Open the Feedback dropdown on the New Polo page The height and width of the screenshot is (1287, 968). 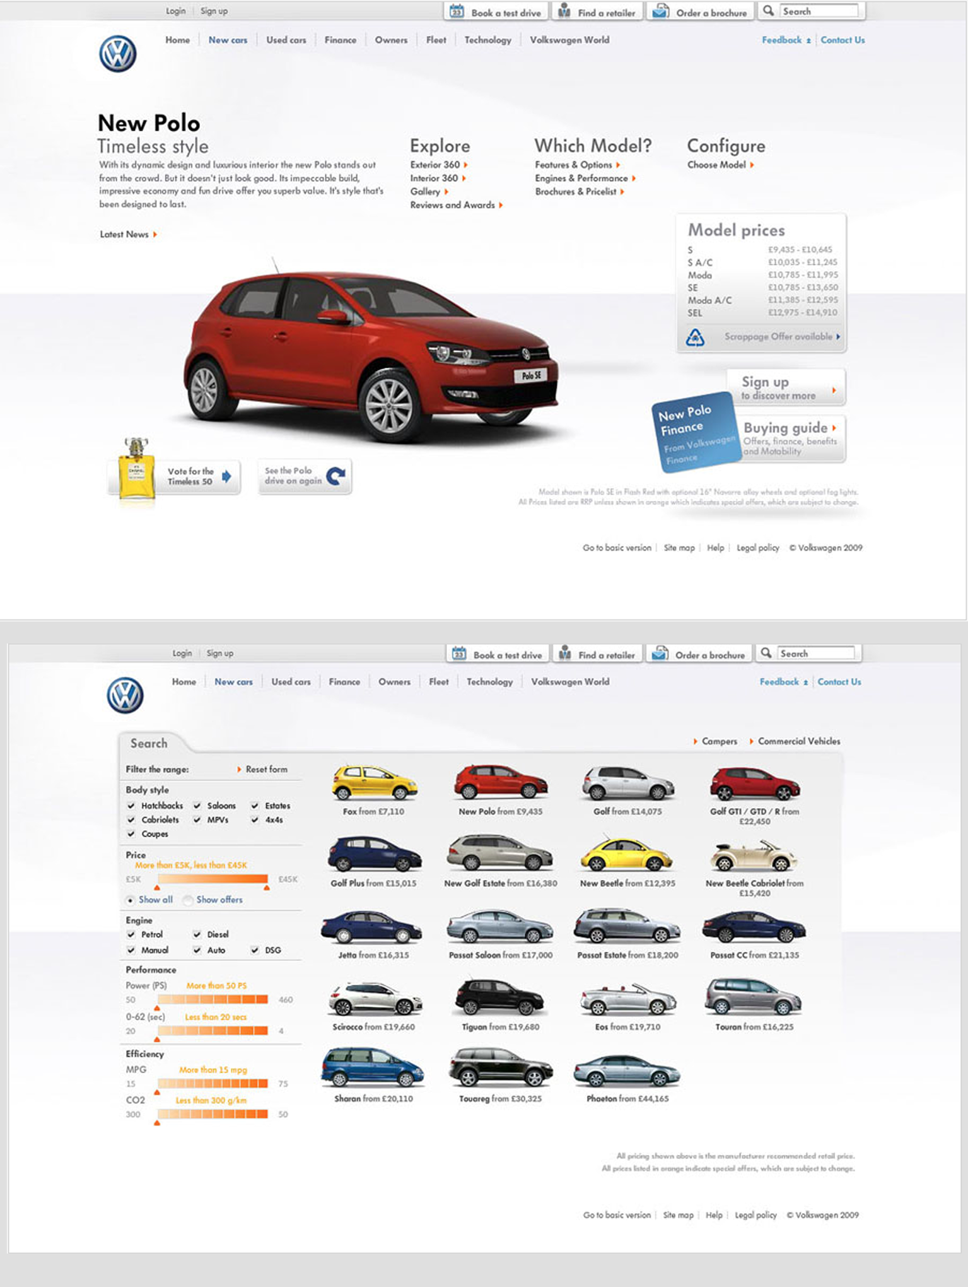point(786,40)
